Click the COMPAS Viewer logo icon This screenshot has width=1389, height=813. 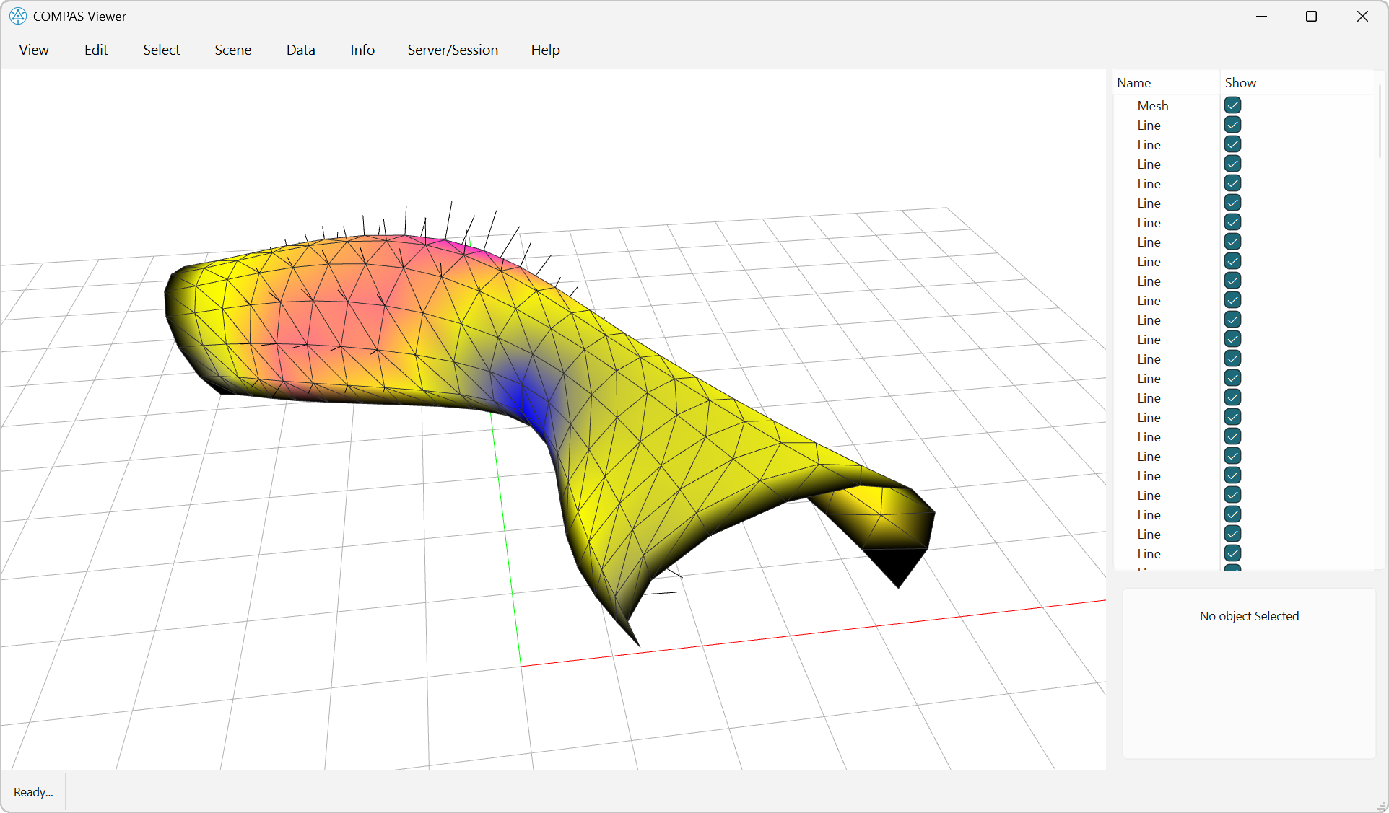17,16
